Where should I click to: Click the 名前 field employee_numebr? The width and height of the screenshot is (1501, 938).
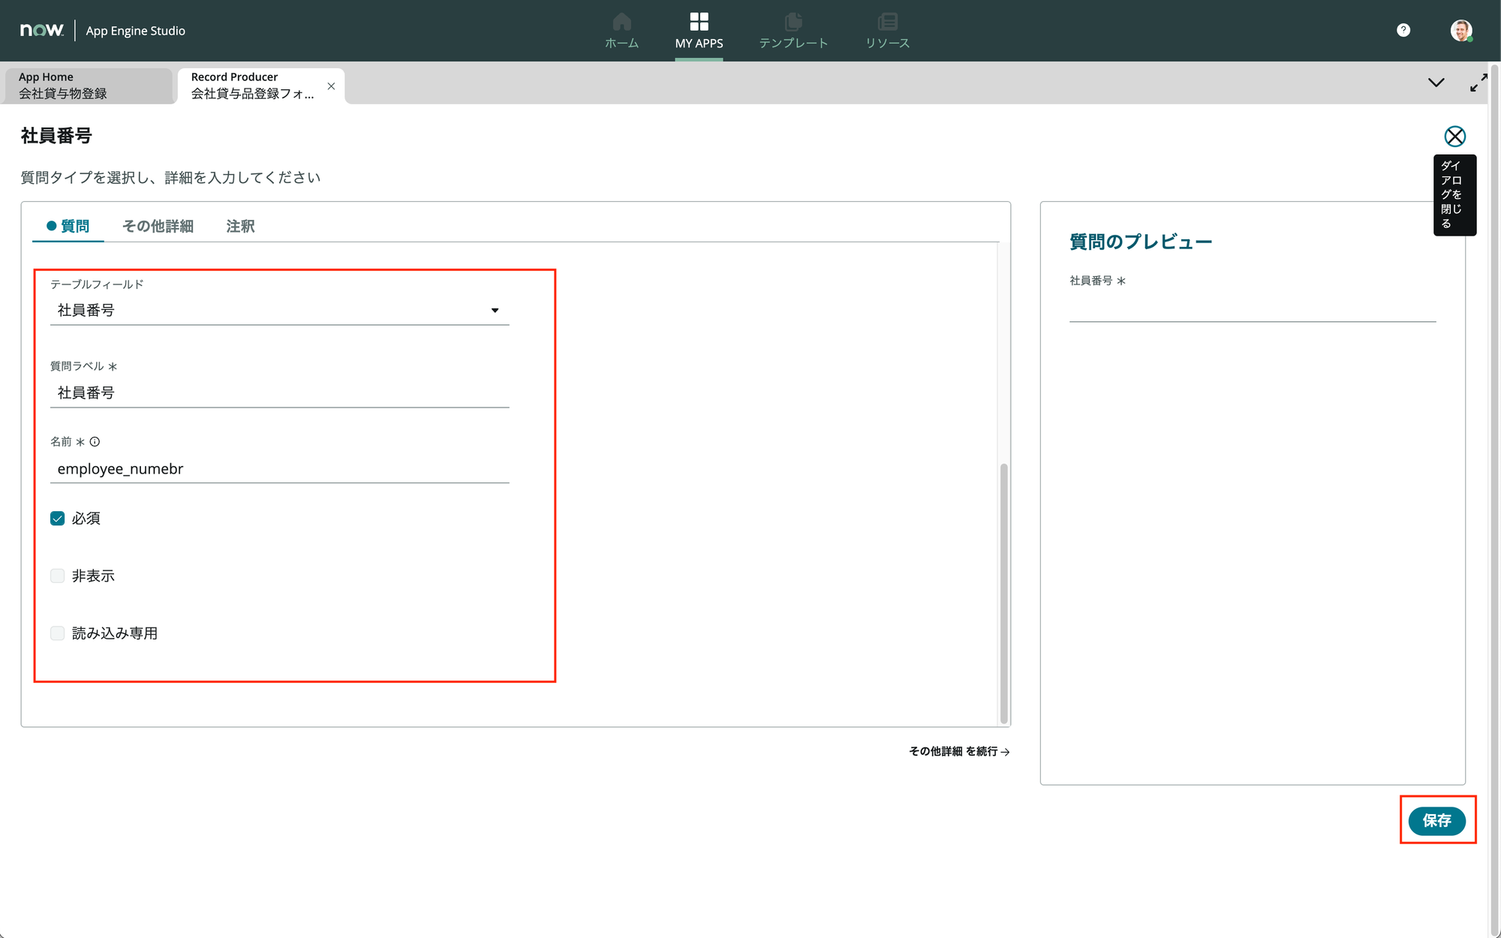279,469
